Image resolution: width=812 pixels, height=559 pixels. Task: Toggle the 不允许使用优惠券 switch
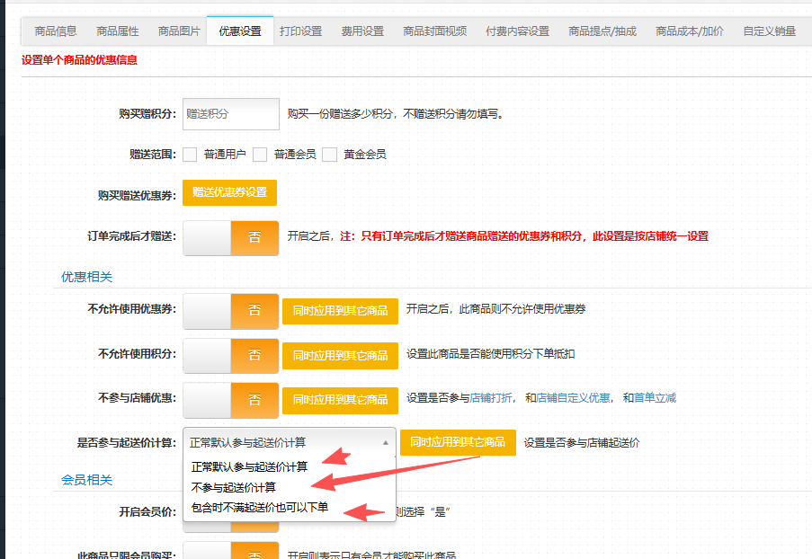click(230, 310)
